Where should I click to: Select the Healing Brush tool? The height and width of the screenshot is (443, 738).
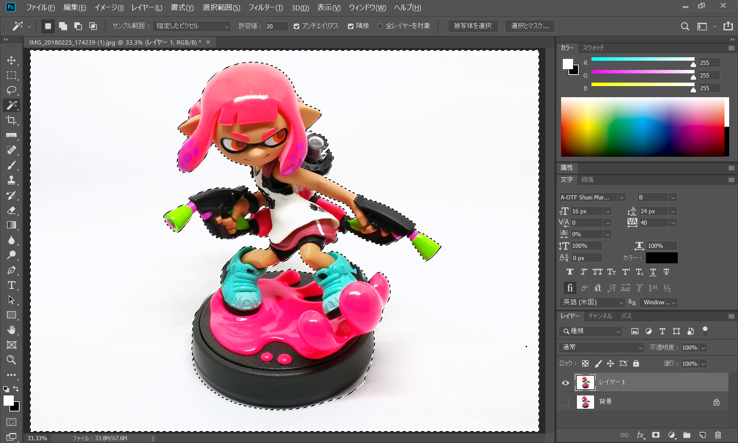[x=12, y=150]
